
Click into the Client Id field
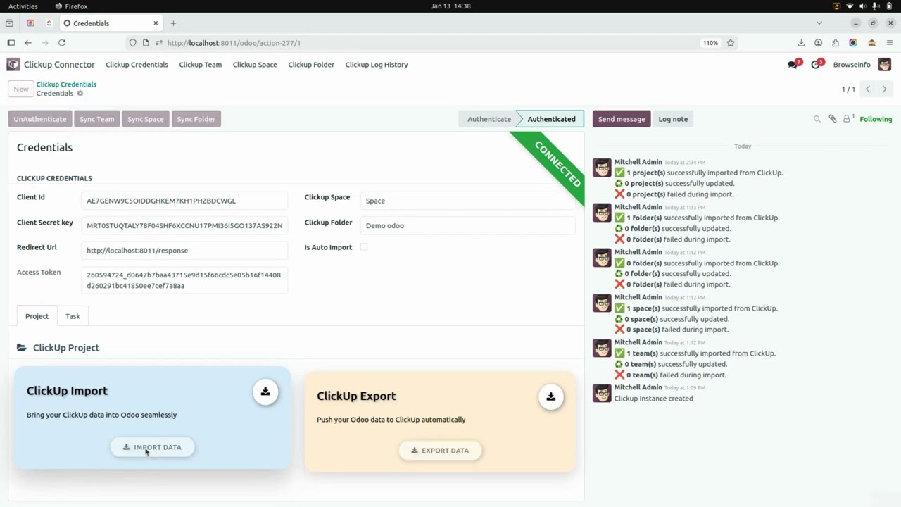tap(184, 201)
